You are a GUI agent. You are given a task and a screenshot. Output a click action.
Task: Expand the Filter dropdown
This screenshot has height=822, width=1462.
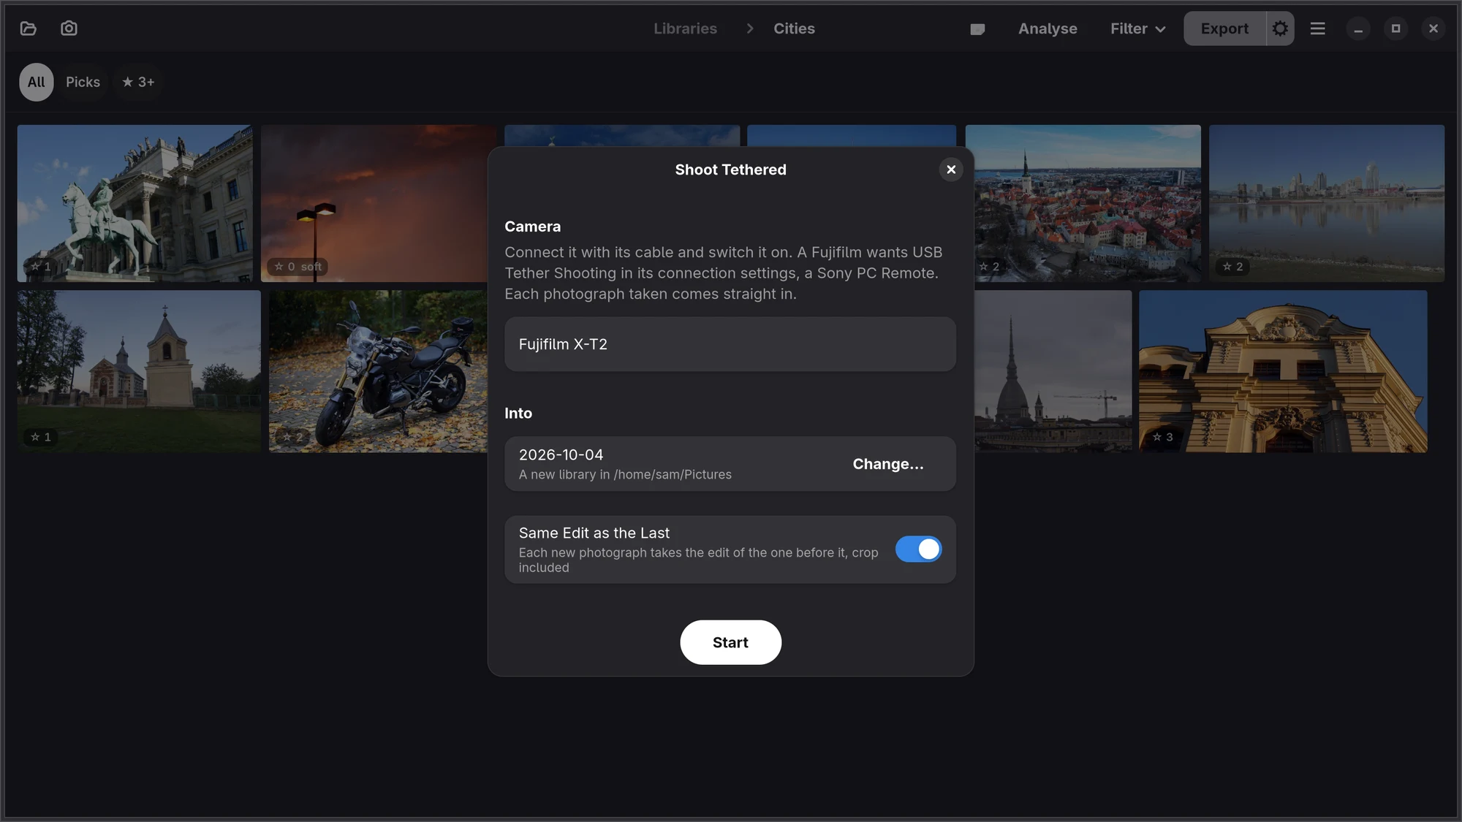(x=1137, y=28)
